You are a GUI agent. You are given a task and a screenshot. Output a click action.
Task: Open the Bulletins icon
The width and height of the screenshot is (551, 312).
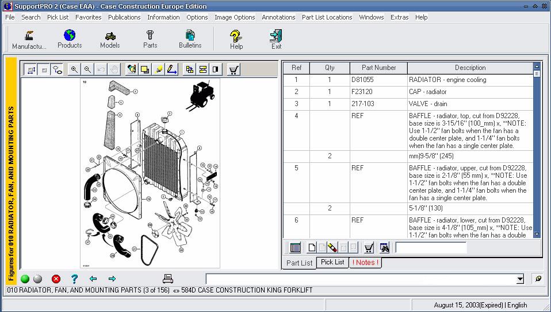(190, 39)
